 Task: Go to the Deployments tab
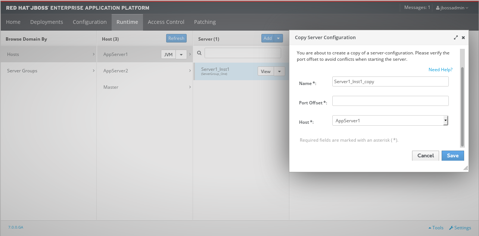(x=47, y=22)
